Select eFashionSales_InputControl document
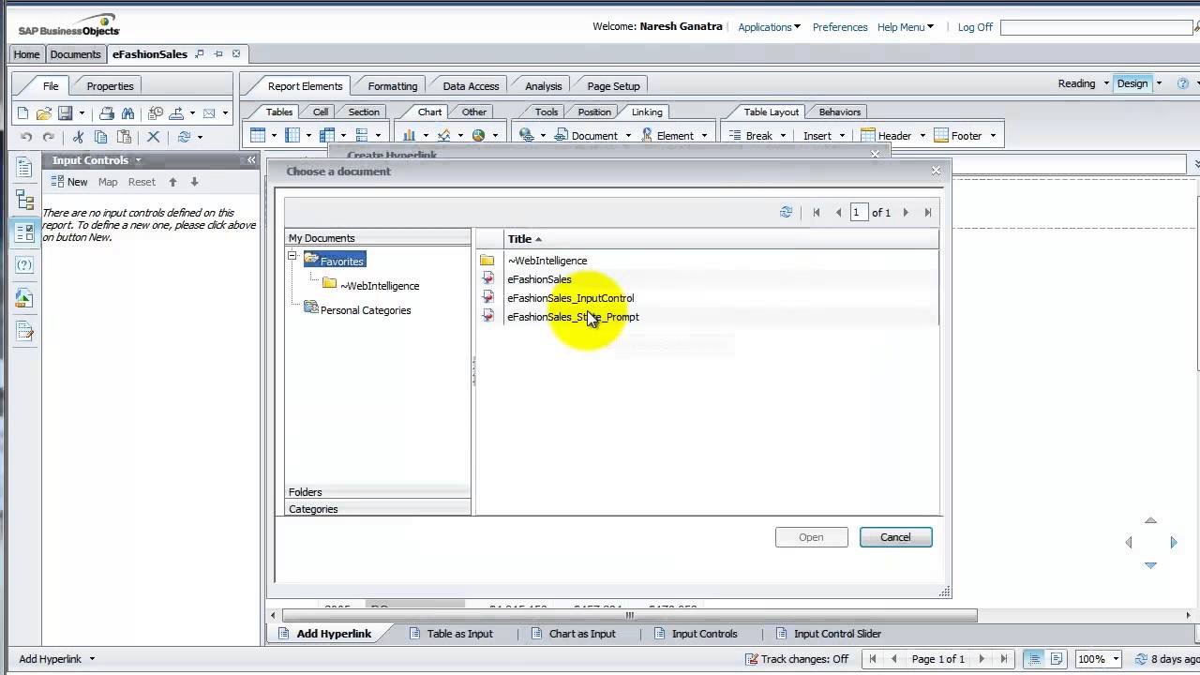This screenshot has width=1200, height=675. tap(570, 298)
